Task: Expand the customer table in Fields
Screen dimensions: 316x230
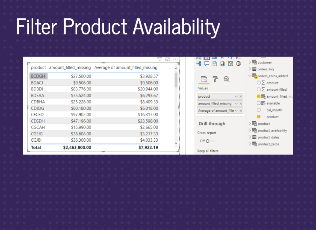Action: [250, 62]
